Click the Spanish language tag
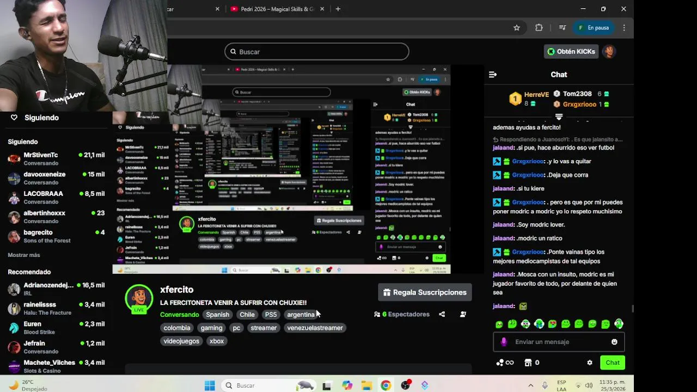Viewport: 697px width, 392px height. [217, 315]
